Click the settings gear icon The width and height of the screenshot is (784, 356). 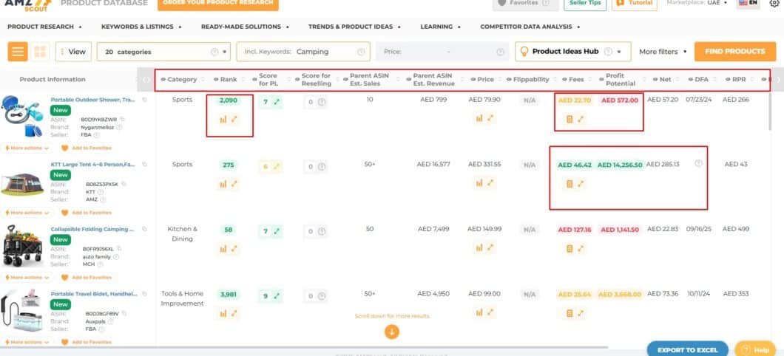coord(774,4)
